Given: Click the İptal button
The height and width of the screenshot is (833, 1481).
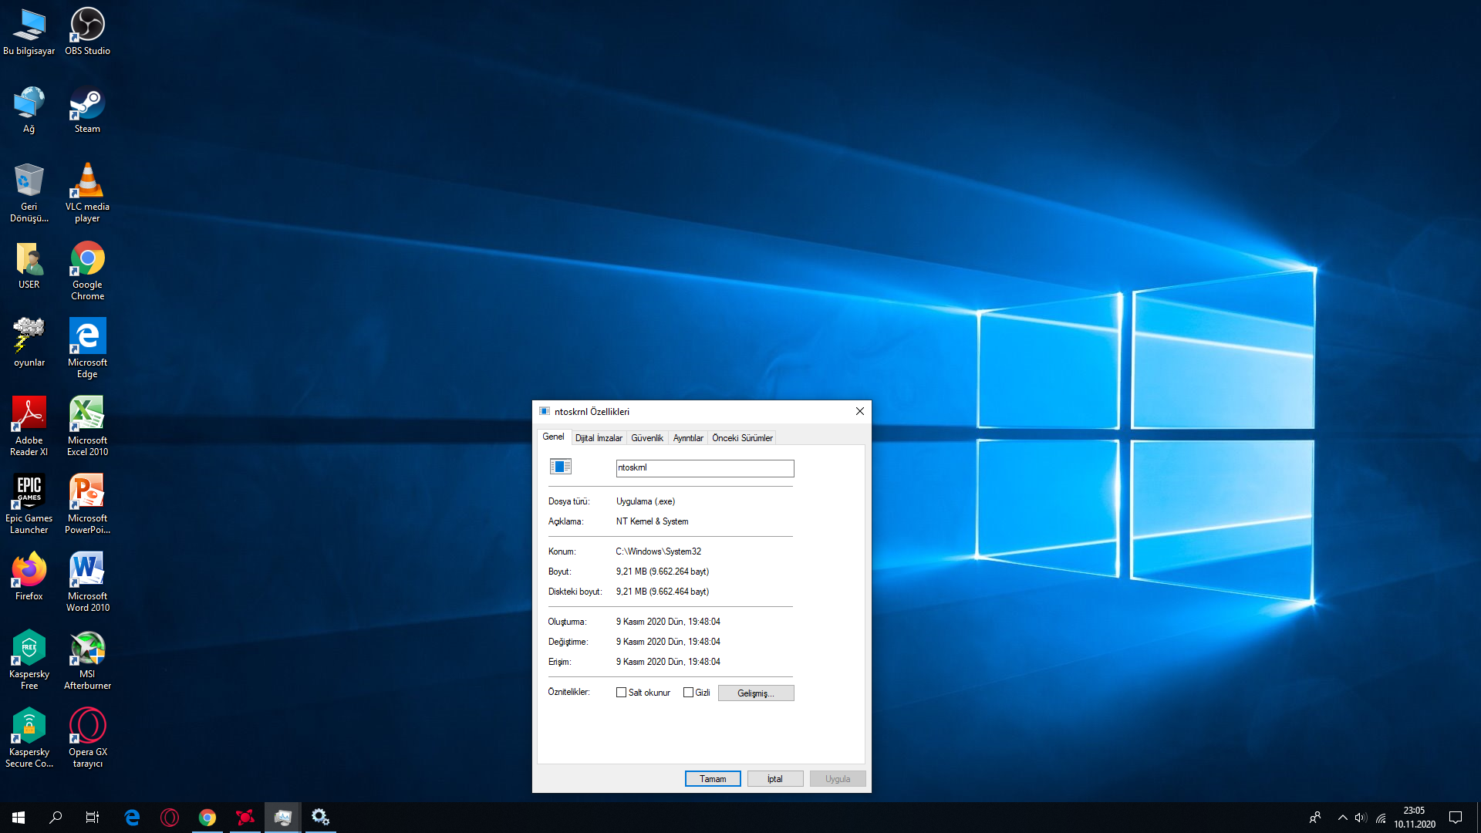Looking at the screenshot, I should 774,779.
